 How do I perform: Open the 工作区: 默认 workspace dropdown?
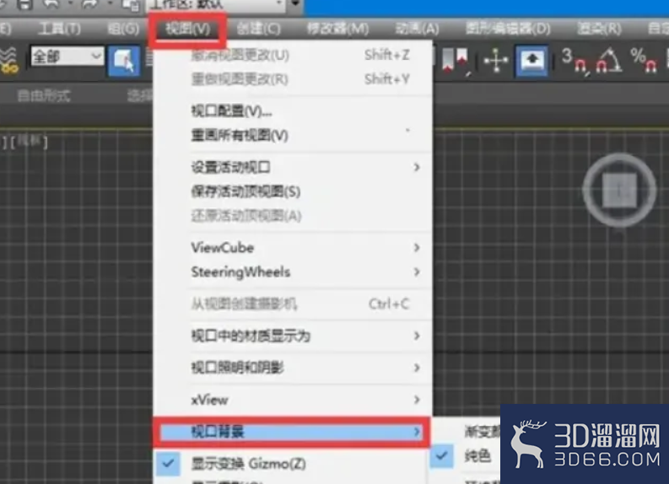(217, 5)
